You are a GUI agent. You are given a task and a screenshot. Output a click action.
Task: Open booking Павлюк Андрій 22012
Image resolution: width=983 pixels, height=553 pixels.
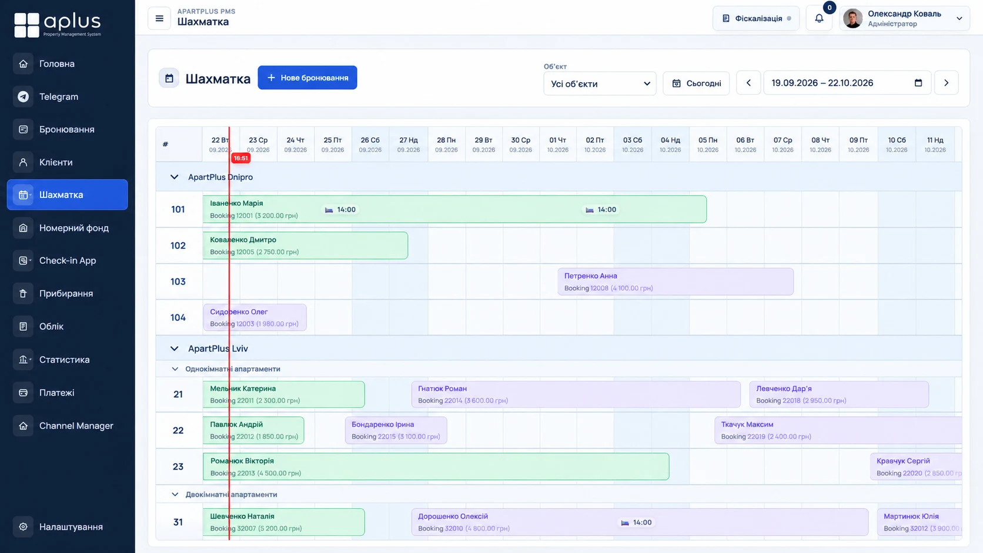[253, 430]
